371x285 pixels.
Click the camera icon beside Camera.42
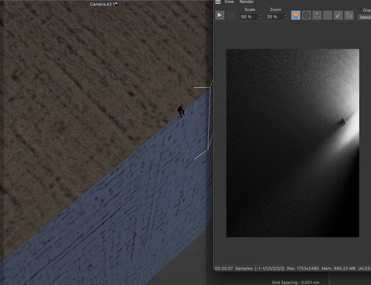[x=115, y=4]
